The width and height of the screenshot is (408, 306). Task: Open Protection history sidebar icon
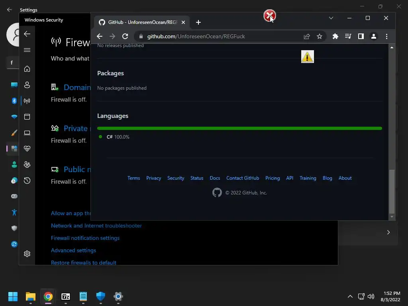pyautogui.click(x=27, y=180)
